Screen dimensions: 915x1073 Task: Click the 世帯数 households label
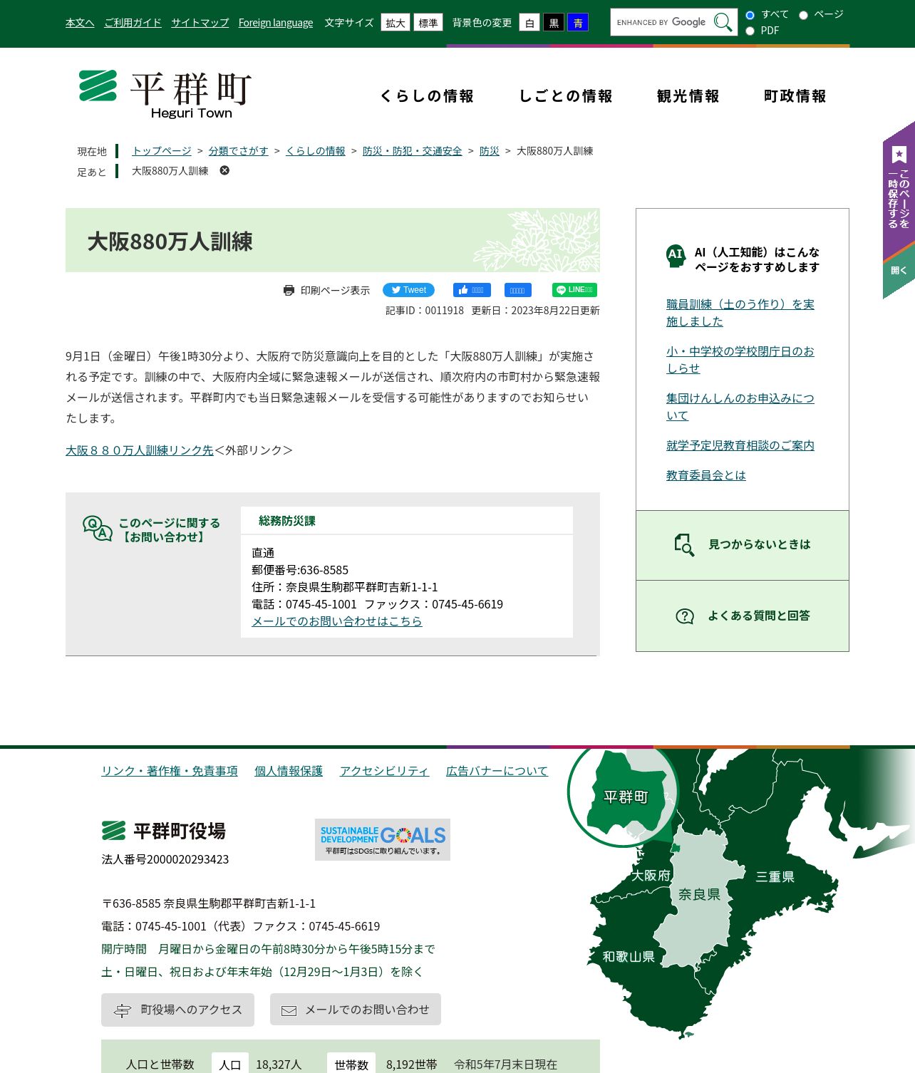(351, 1064)
